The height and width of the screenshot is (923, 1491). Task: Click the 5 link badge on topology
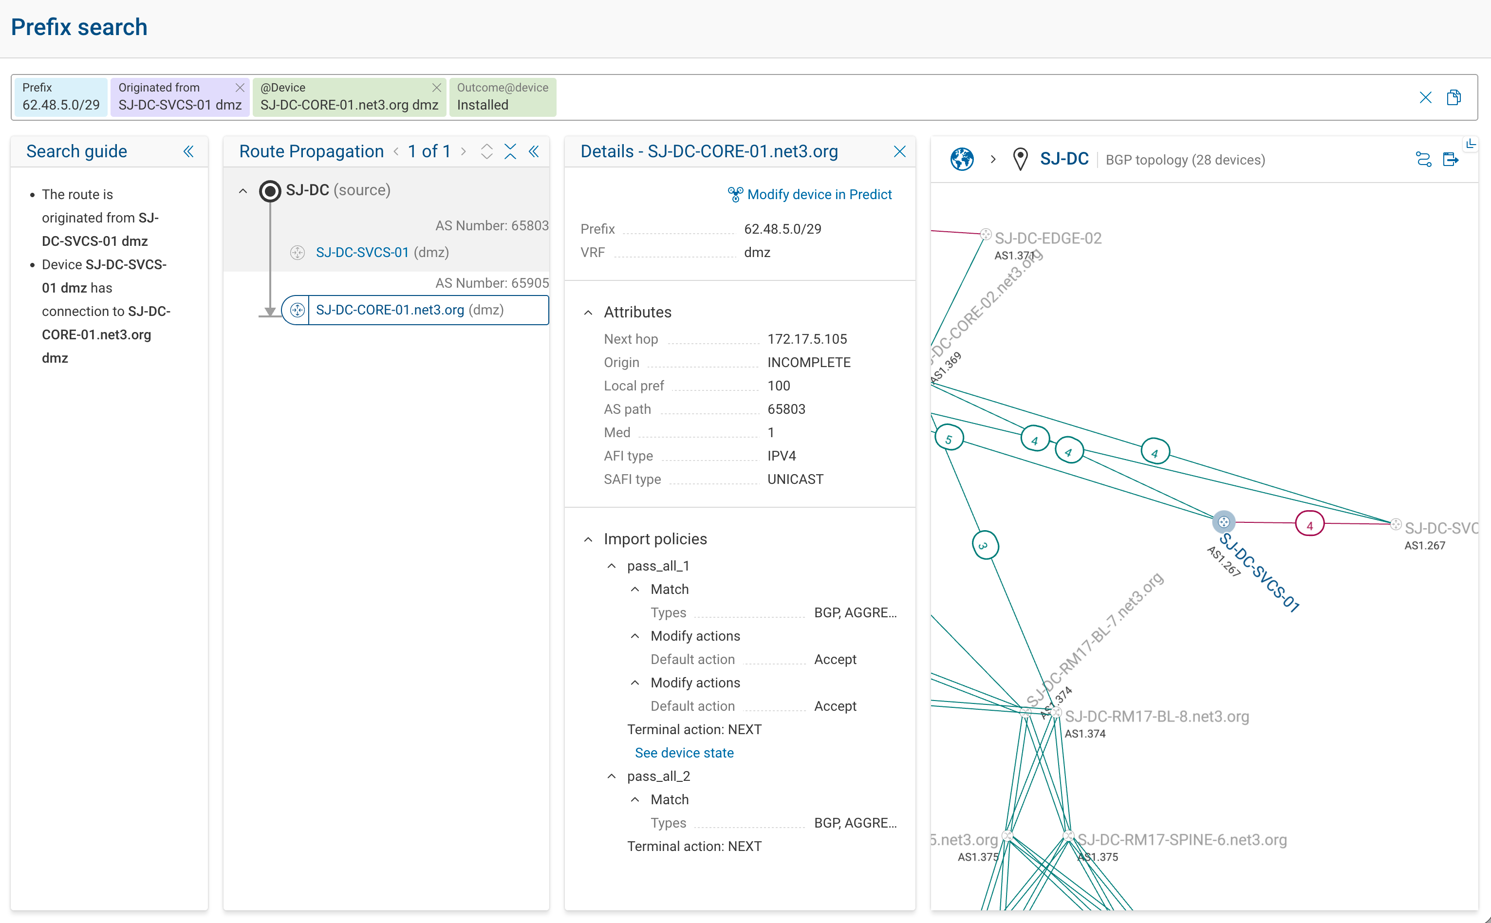(949, 438)
